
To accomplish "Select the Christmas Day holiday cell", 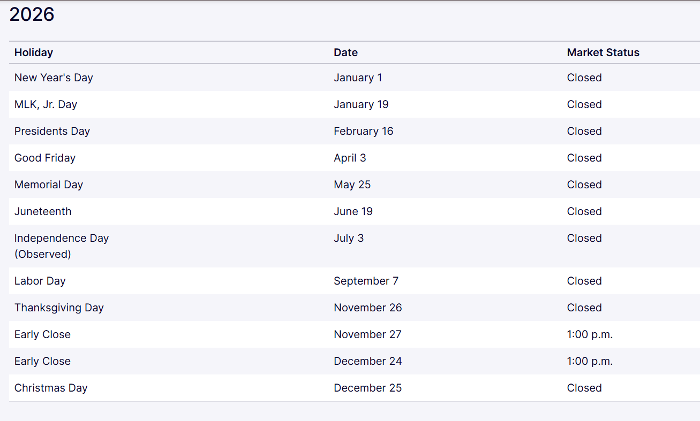I will pos(51,388).
